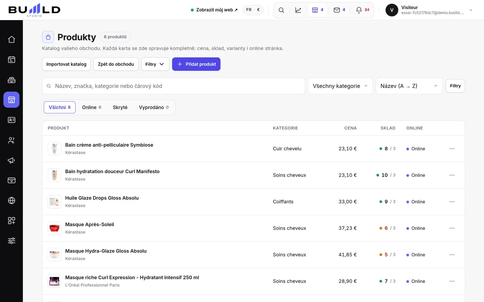Open the clients people icon in the sidebar
Screen dimensions: 484x302
tap(11, 140)
